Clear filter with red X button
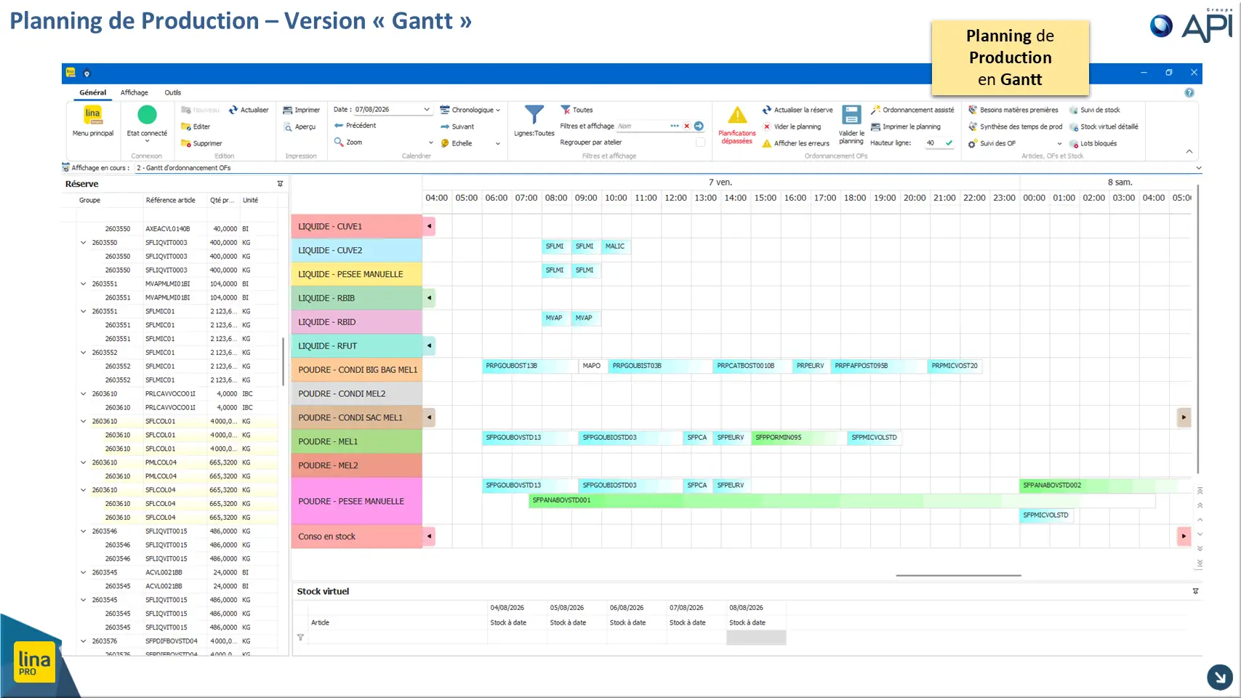The height and width of the screenshot is (698, 1241). point(686,126)
